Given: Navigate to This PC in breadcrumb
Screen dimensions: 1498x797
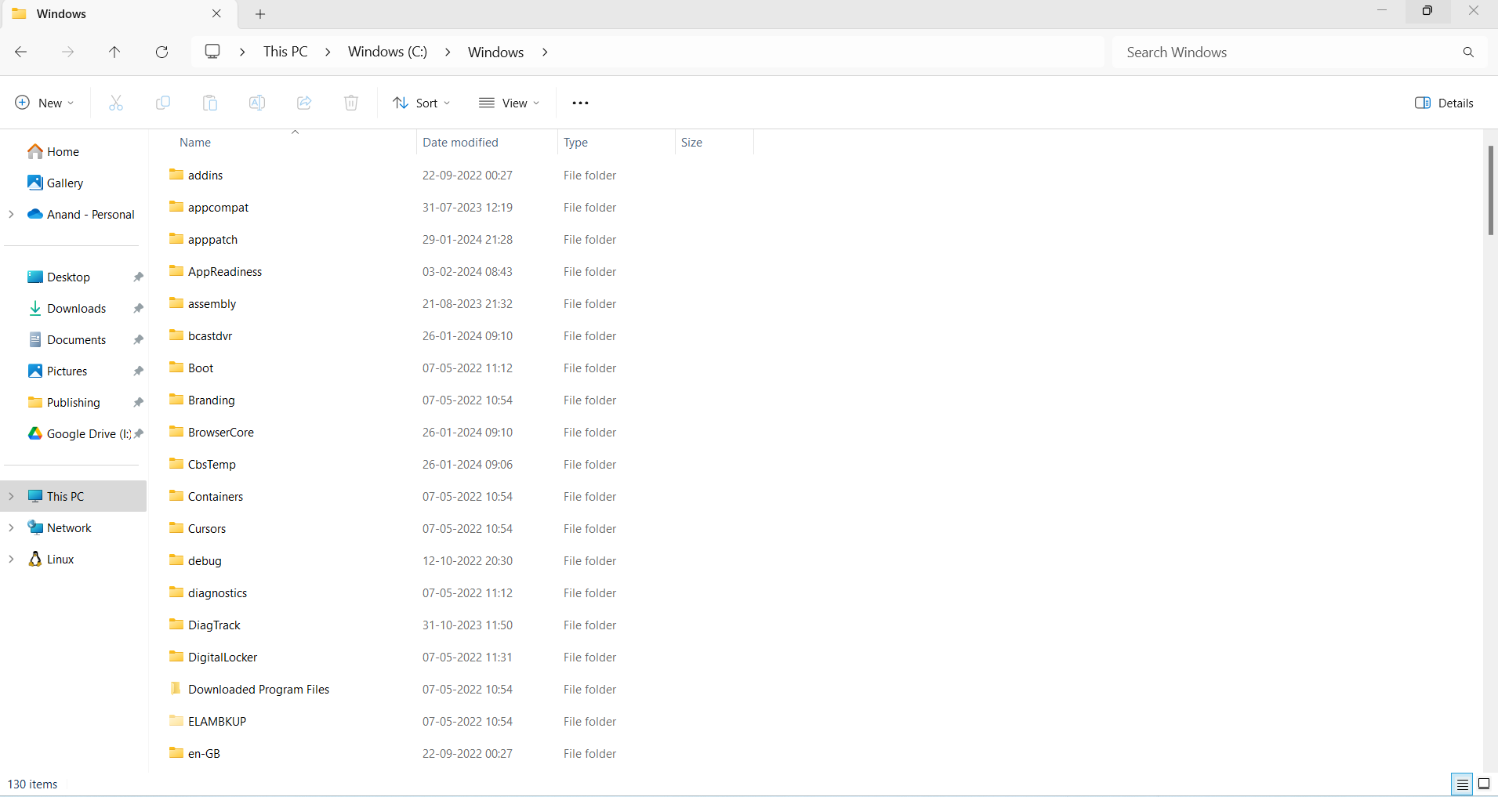Looking at the screenshot, I should coord(285,52).
